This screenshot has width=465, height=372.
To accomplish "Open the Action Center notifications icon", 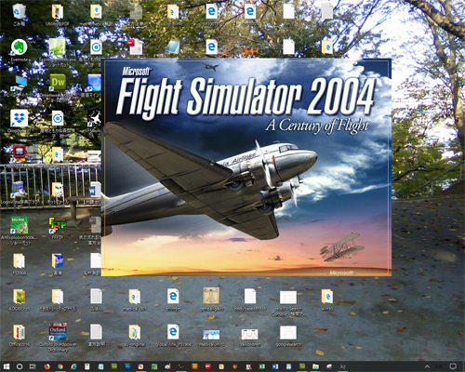I will click(453, 366).
